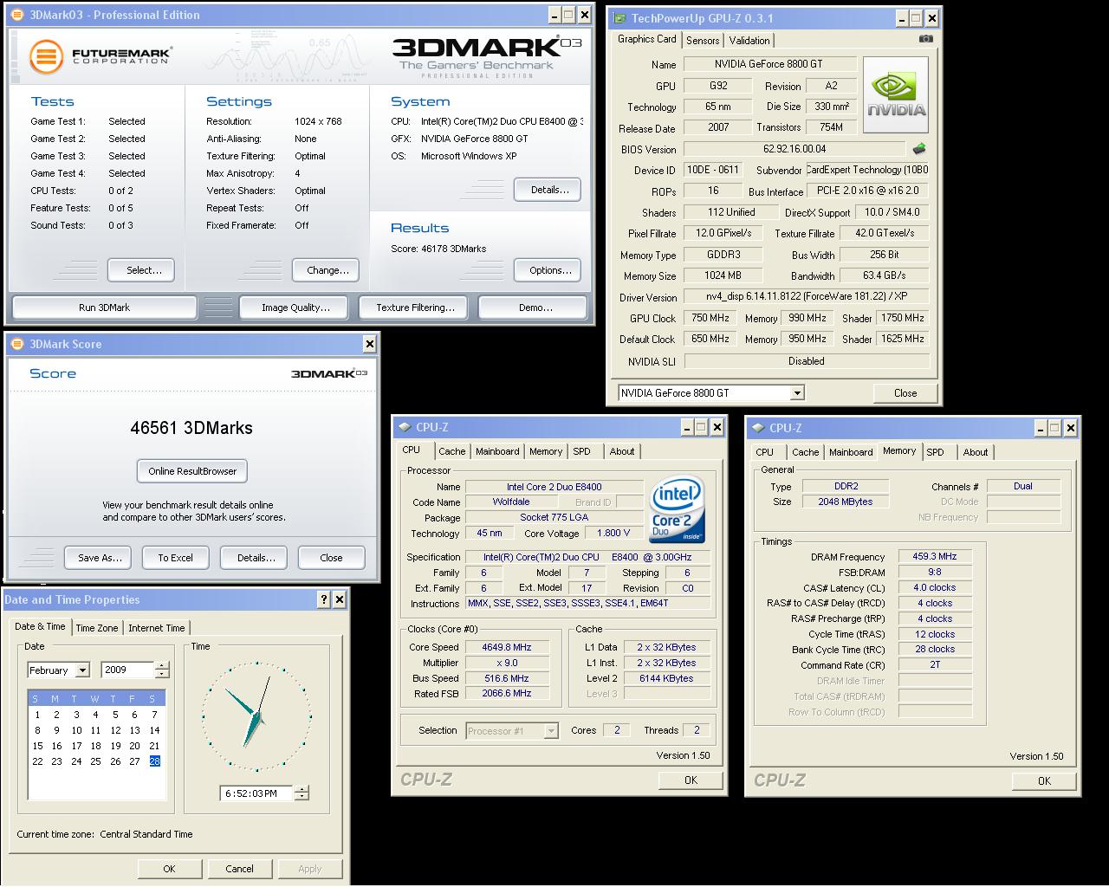Viewport: 1109px width, 887px height.
Task: Click the Name field NVIDIA GeForce 8800 GT
Action: [x=769, y=64]
